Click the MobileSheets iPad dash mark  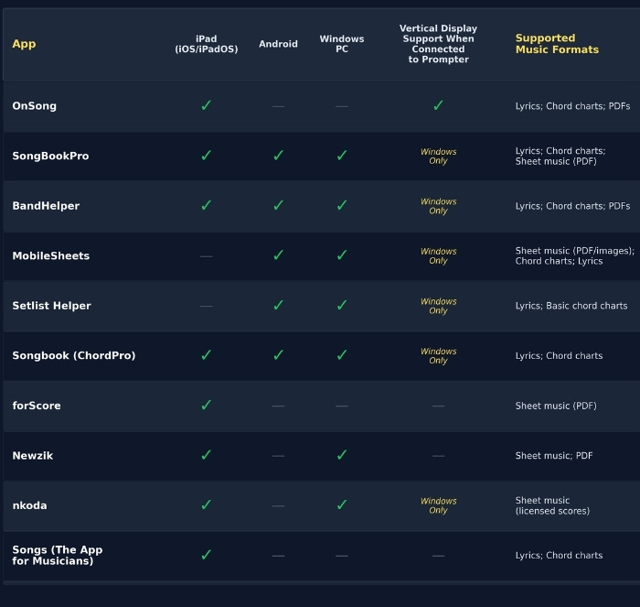(x=206, y=256)
